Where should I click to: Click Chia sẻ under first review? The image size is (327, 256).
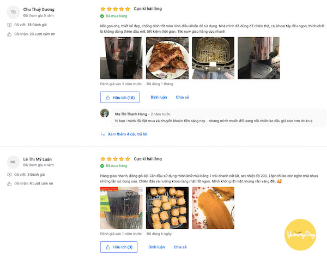[182, 97]
